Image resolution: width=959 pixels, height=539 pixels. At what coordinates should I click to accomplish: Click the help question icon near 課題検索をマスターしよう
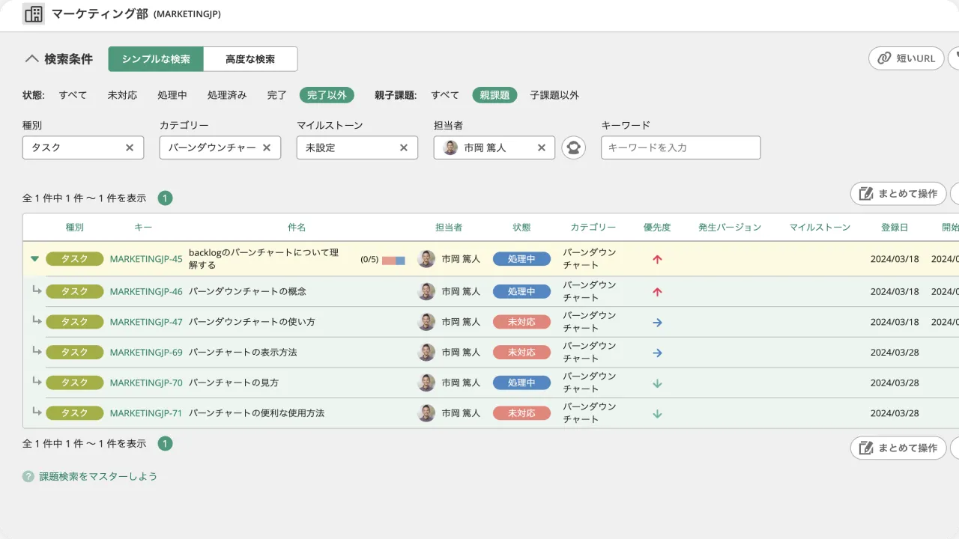pyautogui.click(x=28, y=476)
